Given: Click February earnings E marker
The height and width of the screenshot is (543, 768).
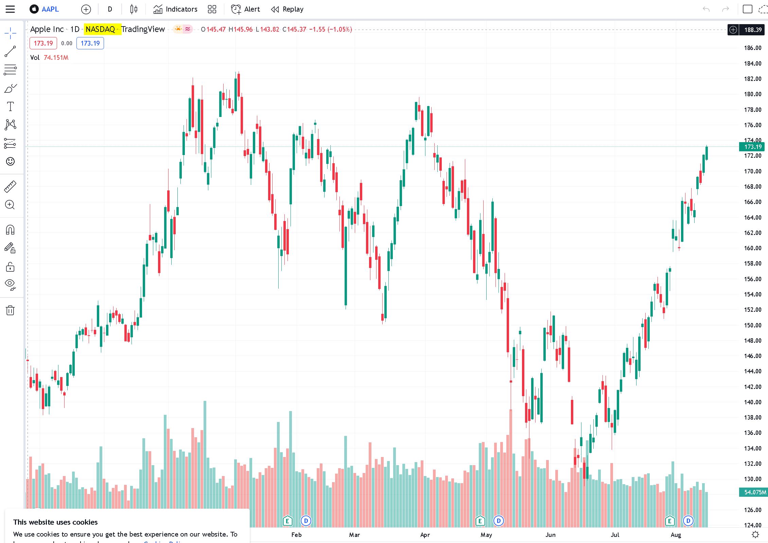Looking at the screenshot, I should tap(287, 521).
